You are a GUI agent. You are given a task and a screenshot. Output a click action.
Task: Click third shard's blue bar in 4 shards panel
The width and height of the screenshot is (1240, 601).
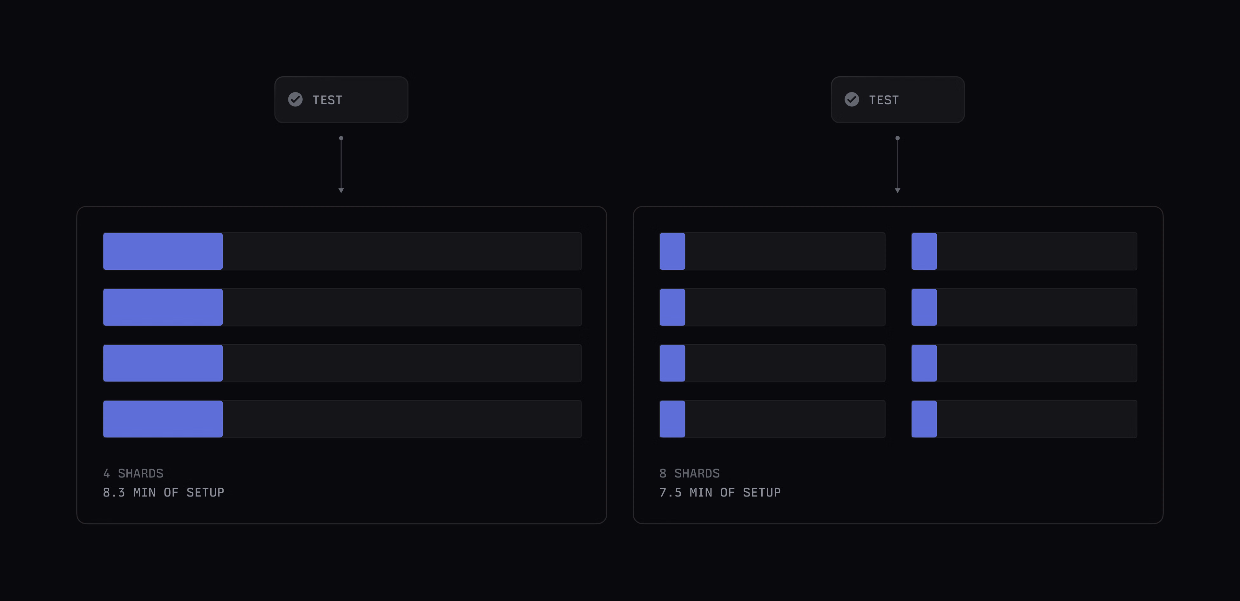[163, 363]
